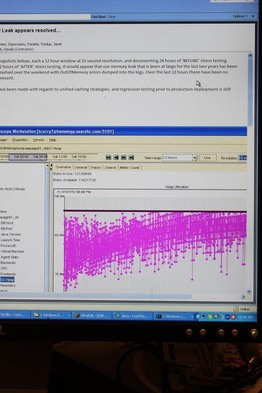
Task: Step forward one time window
Action: click(x=123, y=157)
